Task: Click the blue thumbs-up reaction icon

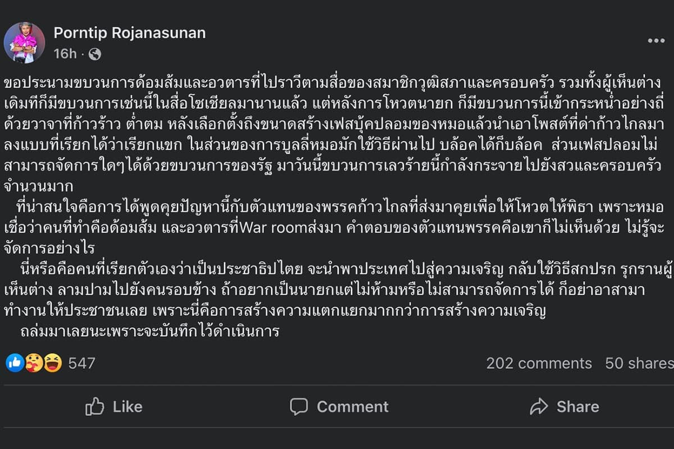Action: [15, 363]
